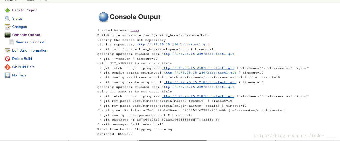340x141 pixels.
Task: Open the Changes sidebar link
Action: click(x=19, y=27)
